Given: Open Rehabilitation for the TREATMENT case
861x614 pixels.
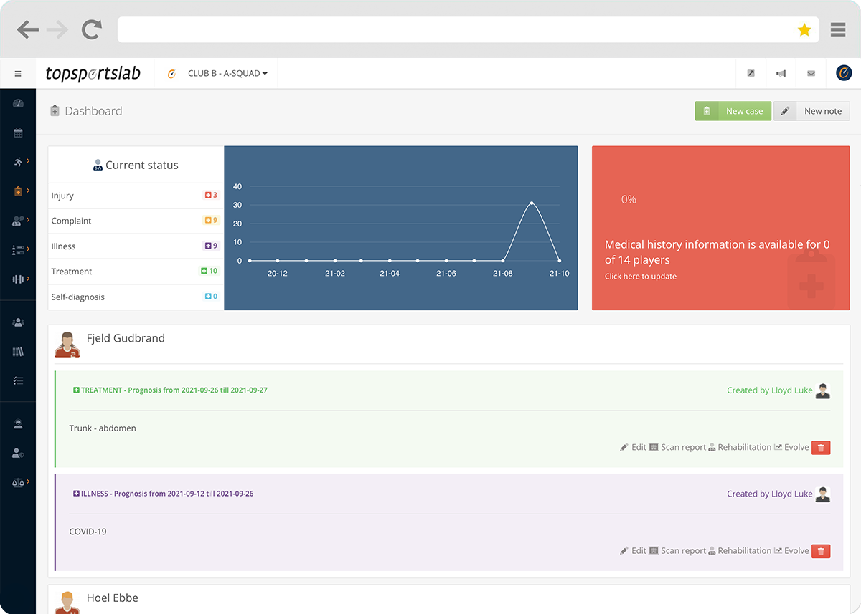Looking at the screenshot, I should pos(740,447).
